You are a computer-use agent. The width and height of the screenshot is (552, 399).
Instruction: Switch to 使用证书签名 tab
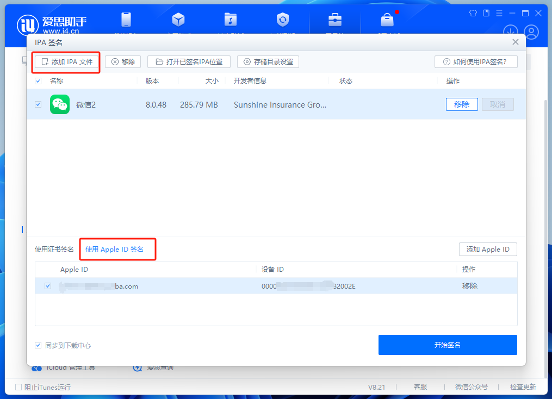[54, 250]
